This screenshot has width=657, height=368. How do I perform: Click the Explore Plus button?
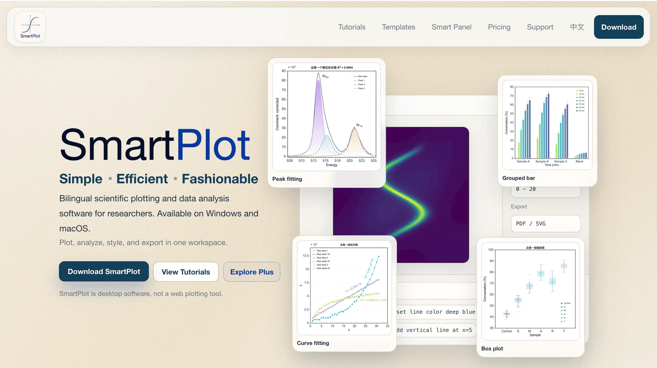(x=252, y=272)
